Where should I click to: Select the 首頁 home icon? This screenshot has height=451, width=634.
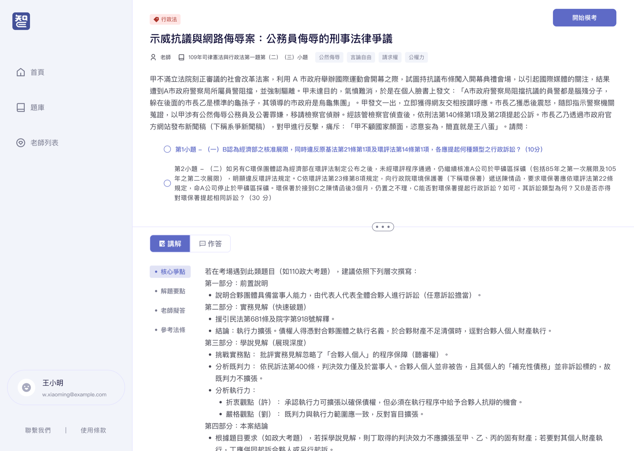click(20, 72)
